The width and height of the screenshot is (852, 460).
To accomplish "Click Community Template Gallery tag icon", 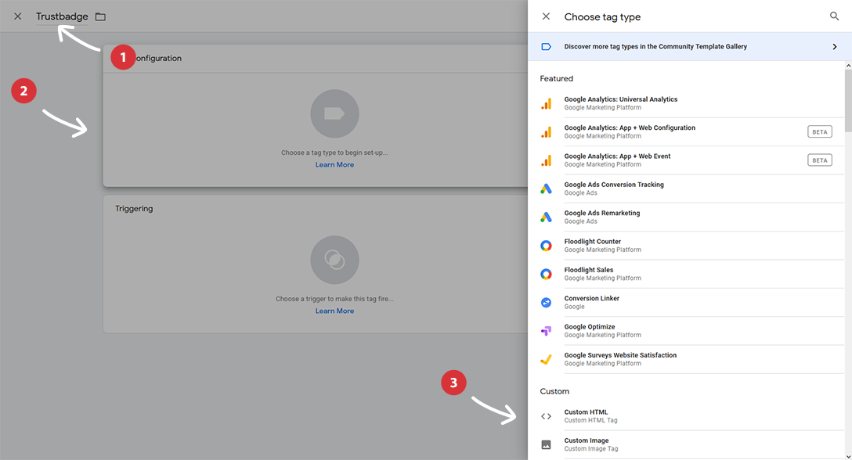I will [x=546, y=47].
